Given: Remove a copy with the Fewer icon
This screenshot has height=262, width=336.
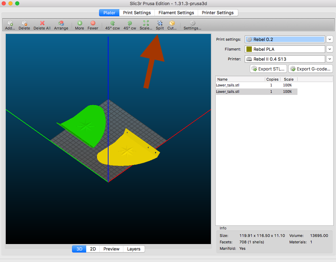Looking at the screenshot, I should [93, 23].
